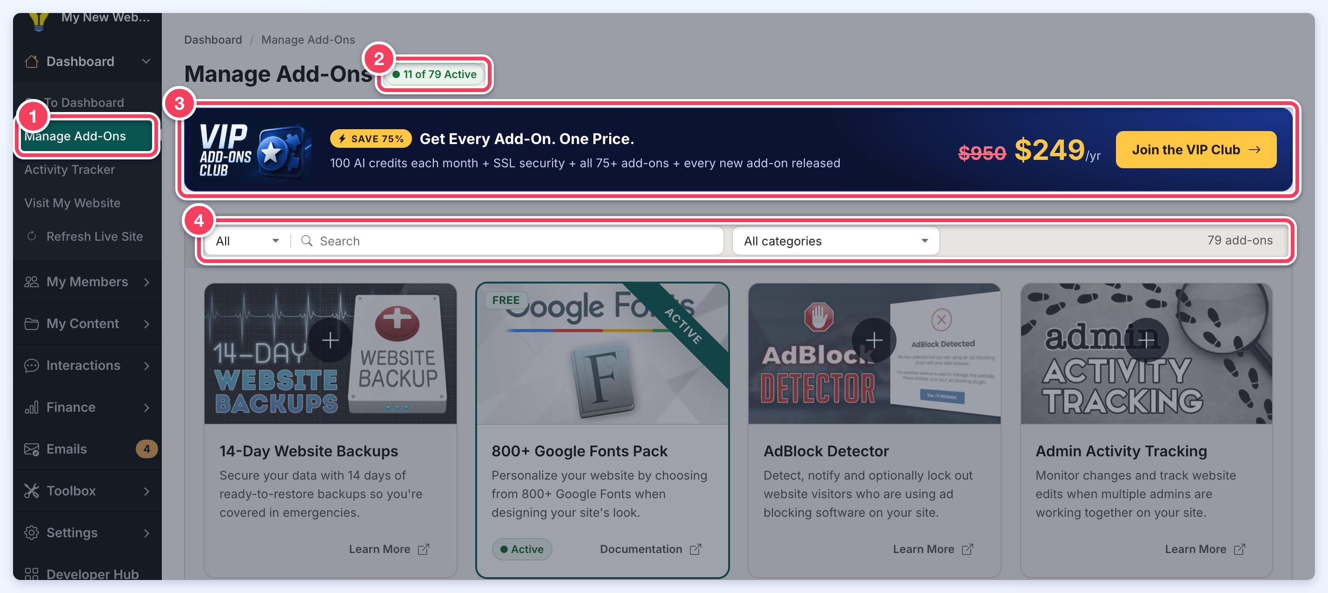Viewport: 1328px width, 593px height.
Task: Click Learn More on Admin Activity Tracking
Action: pos(1205,549)
